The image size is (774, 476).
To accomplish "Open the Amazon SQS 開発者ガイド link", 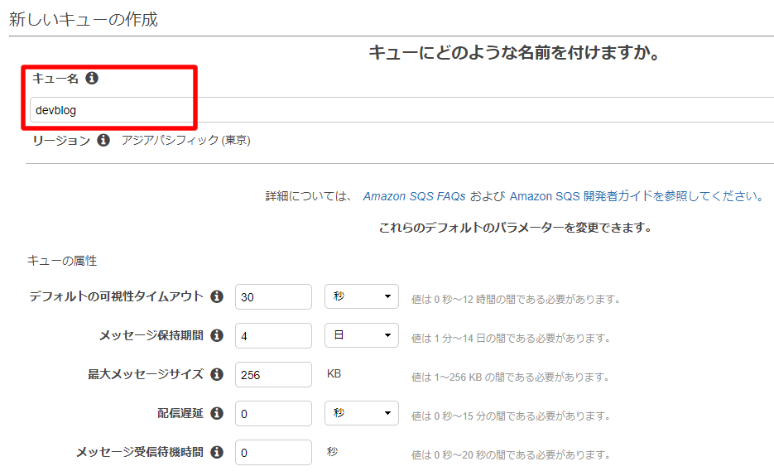I will [x=580, y=196].
